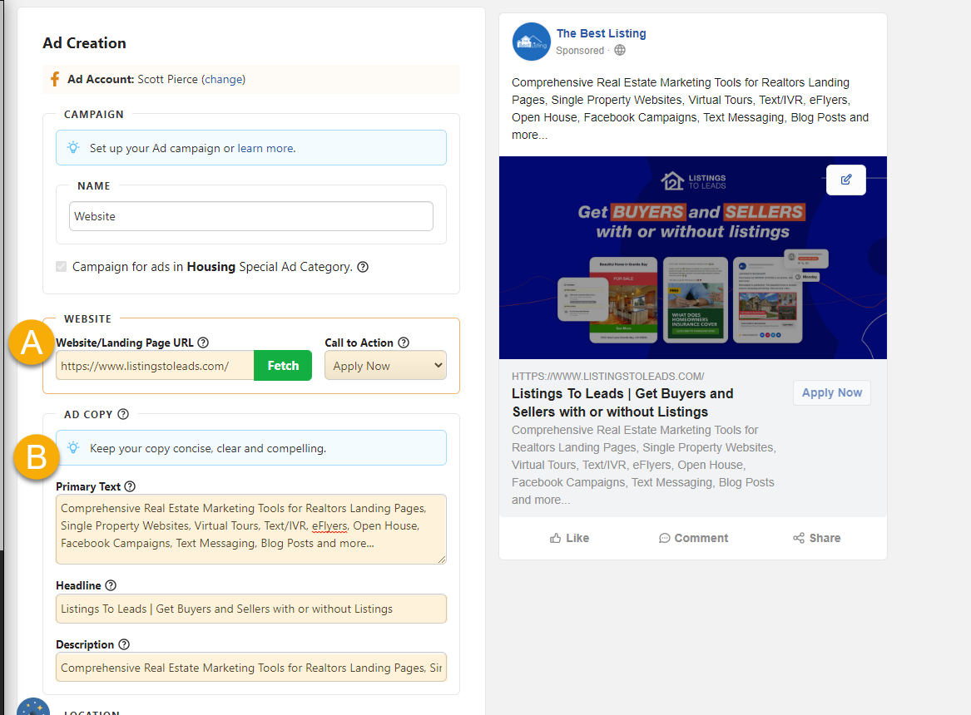This screenshot has width=971, height=715.
Task: Click help icon for Housing Special Ad Category
Action: click(x=362, y=268)
